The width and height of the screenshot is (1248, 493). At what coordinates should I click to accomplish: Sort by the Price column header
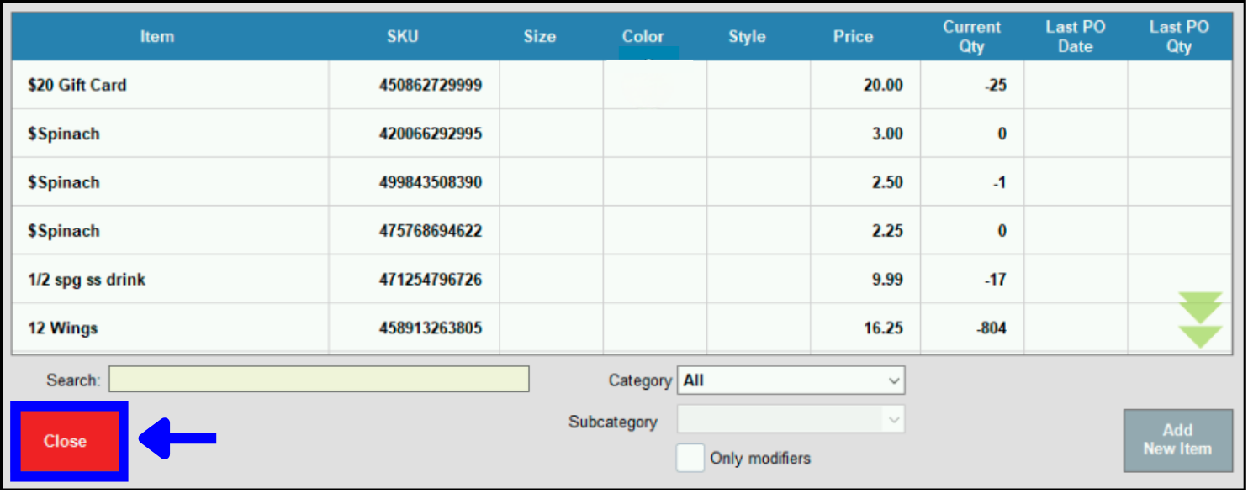coord(853,37)
